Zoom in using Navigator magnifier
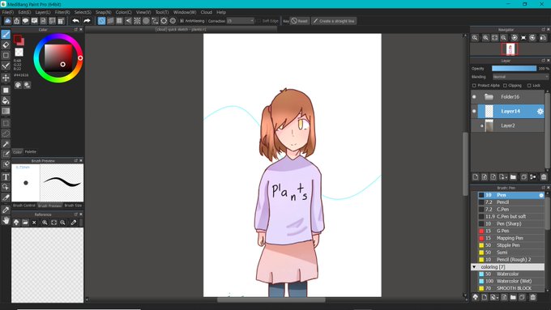This screenshot has height=310, width=551. pyautogui.click(x=485, y=37)
